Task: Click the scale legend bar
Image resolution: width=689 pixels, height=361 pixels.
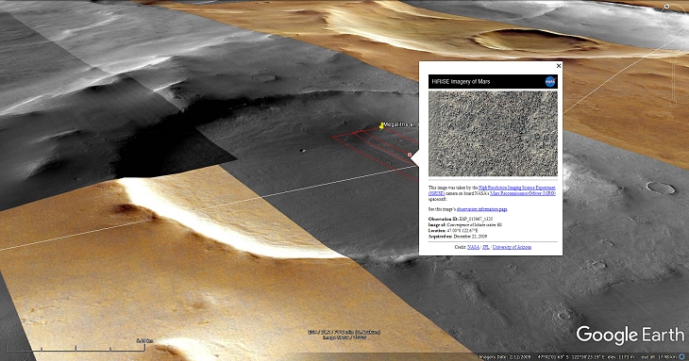Action: [x=76, y=349]
